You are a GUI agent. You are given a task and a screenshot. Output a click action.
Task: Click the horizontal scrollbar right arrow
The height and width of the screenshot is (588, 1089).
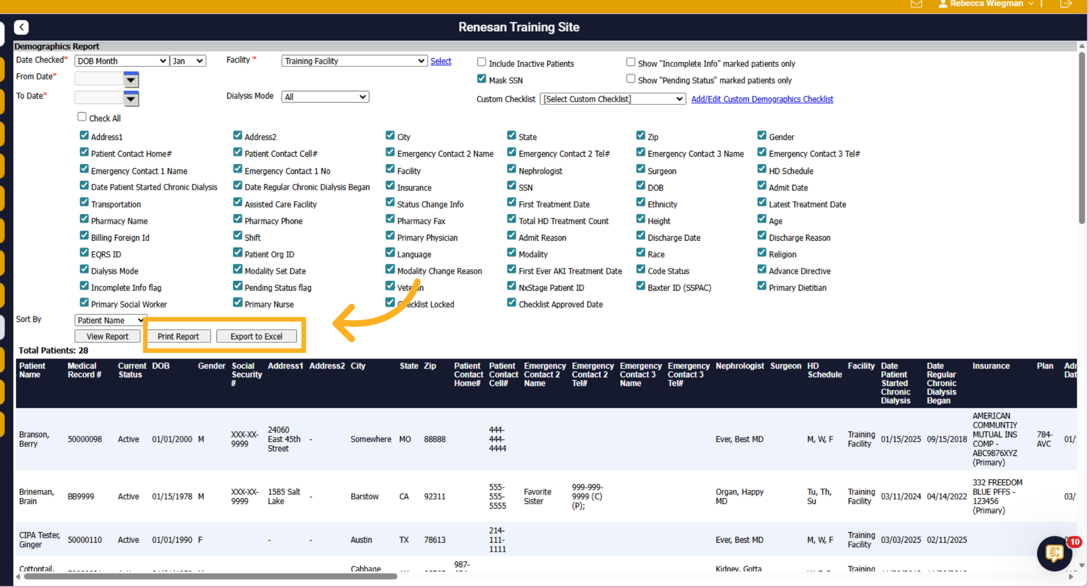pyautogui.click(x=1071, y=577)
